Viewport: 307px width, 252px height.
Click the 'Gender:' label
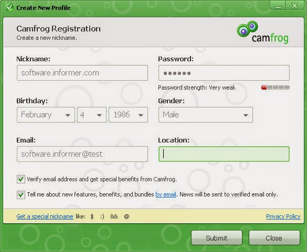click(171, 101)
